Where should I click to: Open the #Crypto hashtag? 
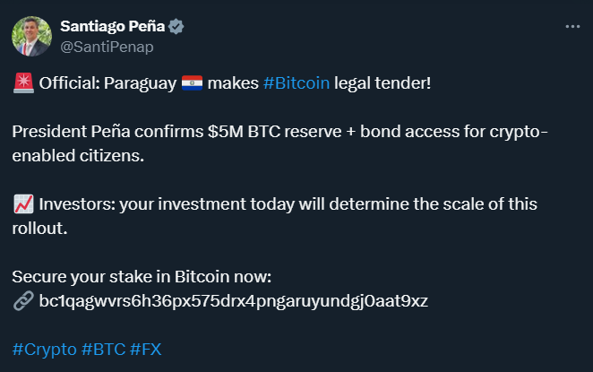click(45, 348)
